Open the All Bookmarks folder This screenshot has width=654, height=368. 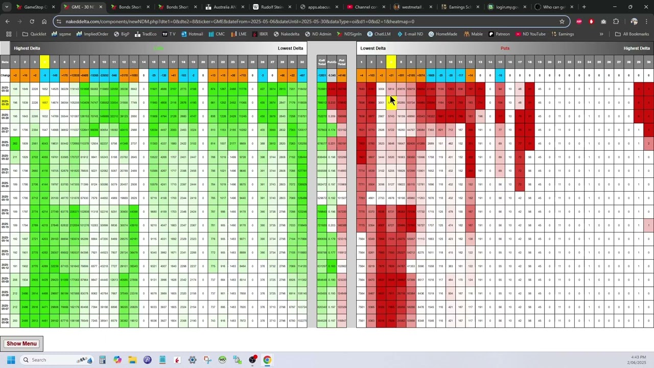632,34
